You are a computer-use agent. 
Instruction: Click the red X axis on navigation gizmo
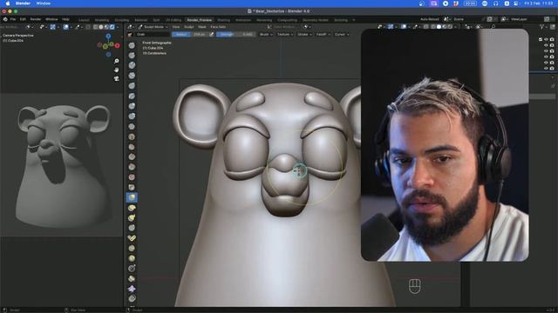click(x=117, y=45)
